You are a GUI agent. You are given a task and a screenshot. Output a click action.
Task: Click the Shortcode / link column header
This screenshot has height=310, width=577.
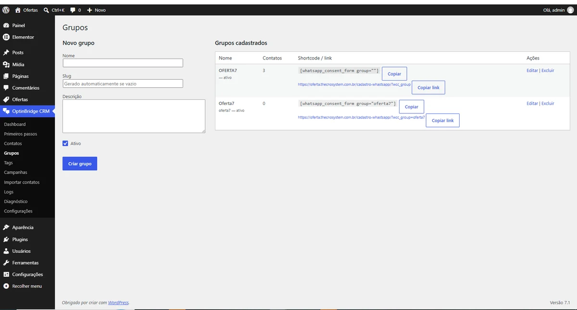(315, 58)
